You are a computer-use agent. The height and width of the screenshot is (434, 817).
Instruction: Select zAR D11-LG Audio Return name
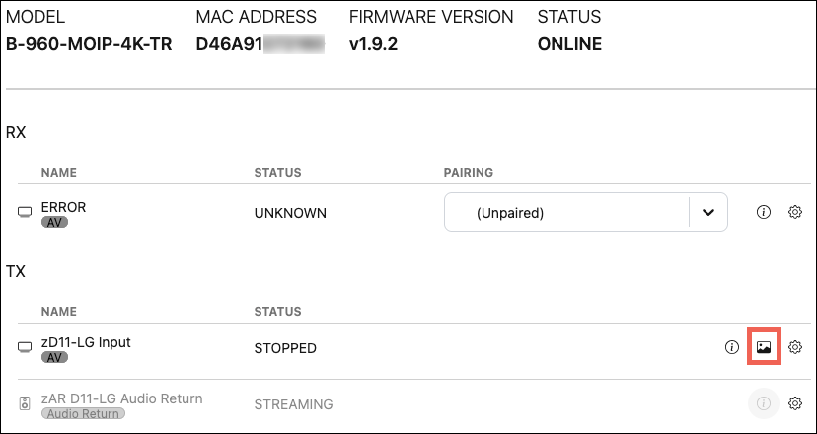(x=121, y=398)
